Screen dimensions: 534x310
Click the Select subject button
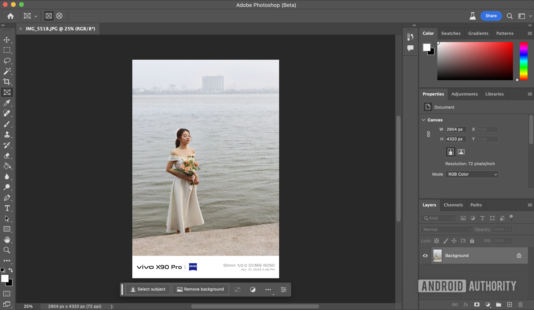pos(148,289)
